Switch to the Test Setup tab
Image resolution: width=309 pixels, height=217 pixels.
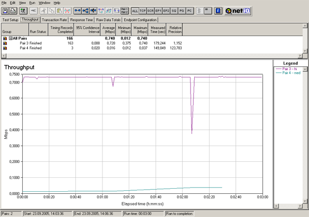coord(10,20)
